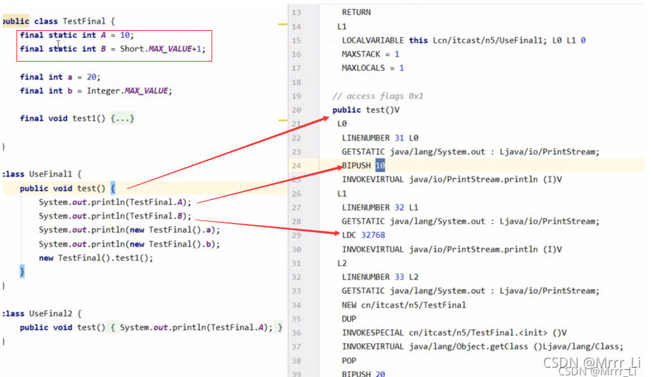This screenshot has height=377, width=651.
Task: Click INVOKEVIRTUAL println on line 30
Action: pos(452,249)
